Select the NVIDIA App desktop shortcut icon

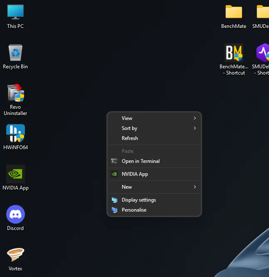tap(16, 174)
